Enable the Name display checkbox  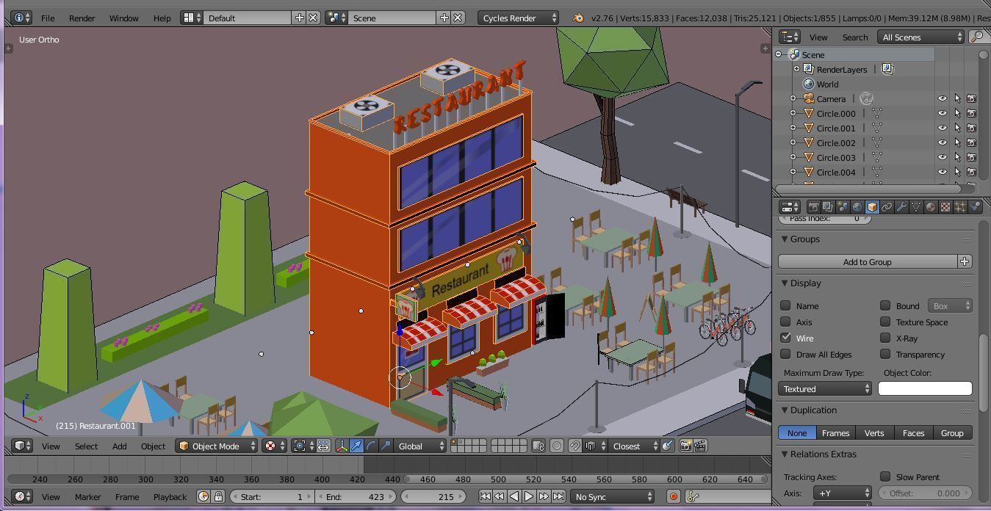coord(785,305)
